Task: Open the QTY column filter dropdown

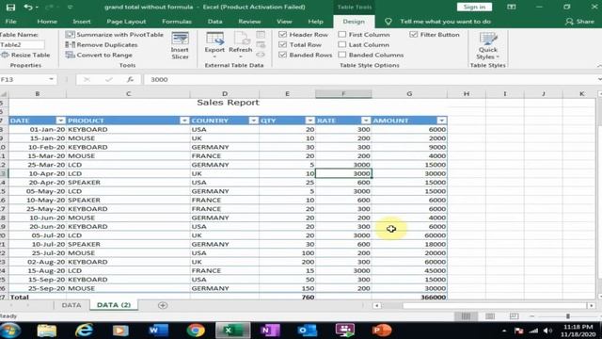Action: click(309, 121)
